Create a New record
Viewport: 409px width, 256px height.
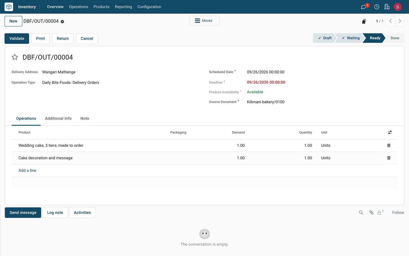(x=13, y=21)
